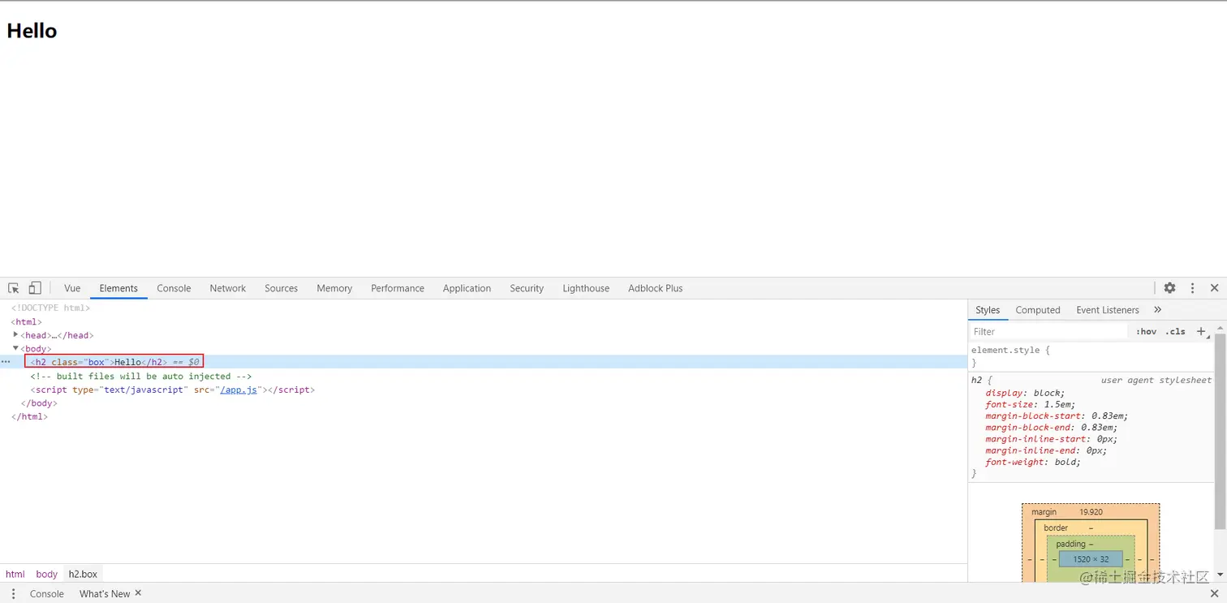1227x603 pixels.
Task: Open the DevTools three-dot customize menu
Action: [1192, 288]
